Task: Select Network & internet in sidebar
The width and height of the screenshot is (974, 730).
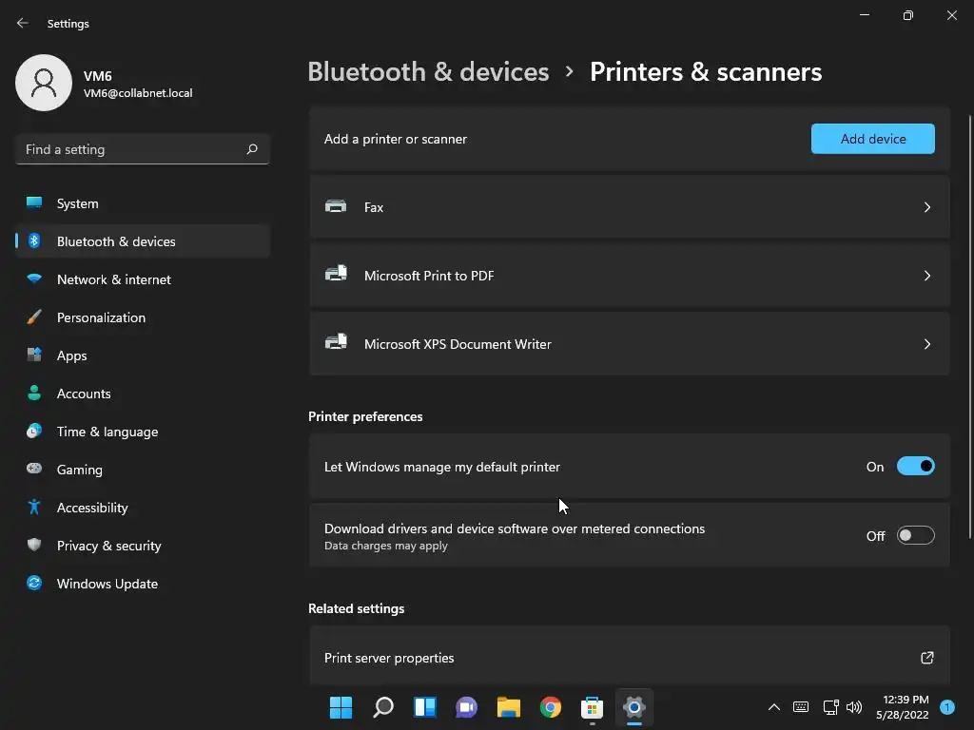Action: pos(143,279)
